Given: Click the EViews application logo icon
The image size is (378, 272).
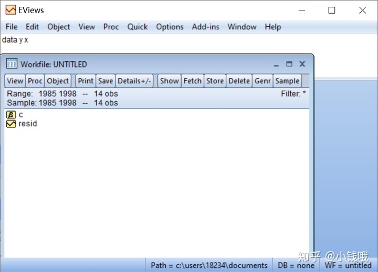Looking at the screenshot, I should pos(10,10).
